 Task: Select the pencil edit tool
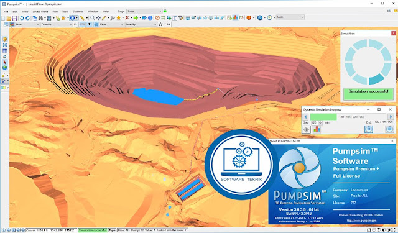[104, 18]
